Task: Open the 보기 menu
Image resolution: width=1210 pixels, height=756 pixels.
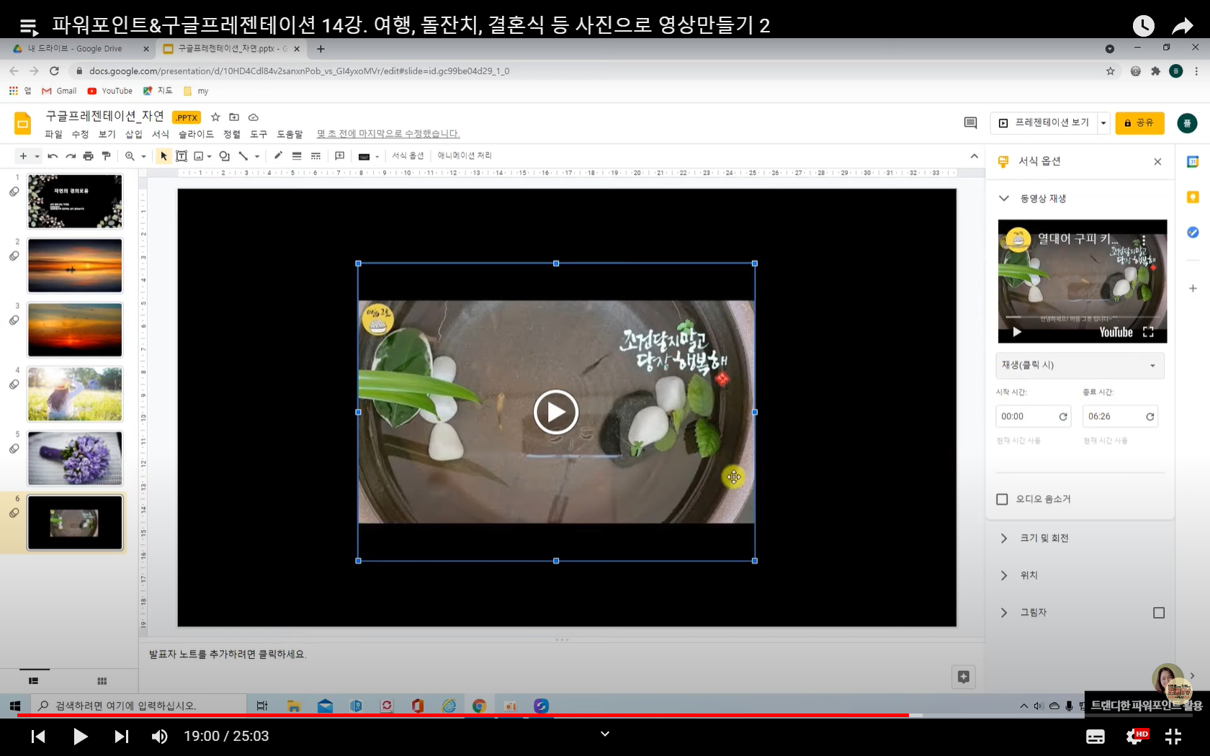Action: pos(107,134)
